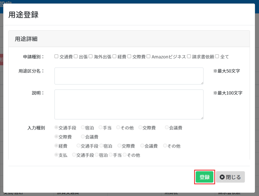
Task: Pick 手当 radio in the first 入力種別 row
Action: (x=100, y=128)
